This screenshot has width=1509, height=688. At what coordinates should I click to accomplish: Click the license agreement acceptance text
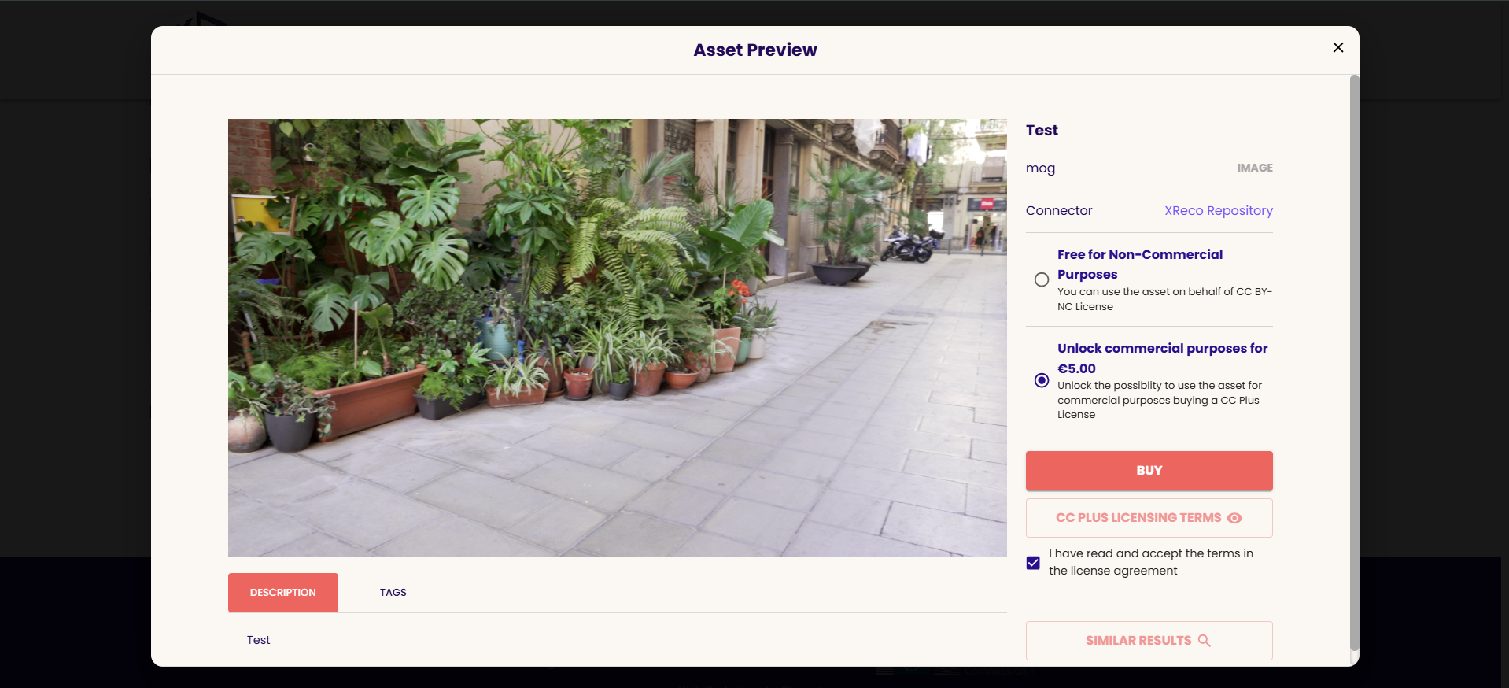[1150, 562]
